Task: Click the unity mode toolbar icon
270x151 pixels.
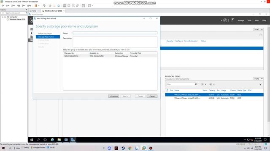Action: 77,5
